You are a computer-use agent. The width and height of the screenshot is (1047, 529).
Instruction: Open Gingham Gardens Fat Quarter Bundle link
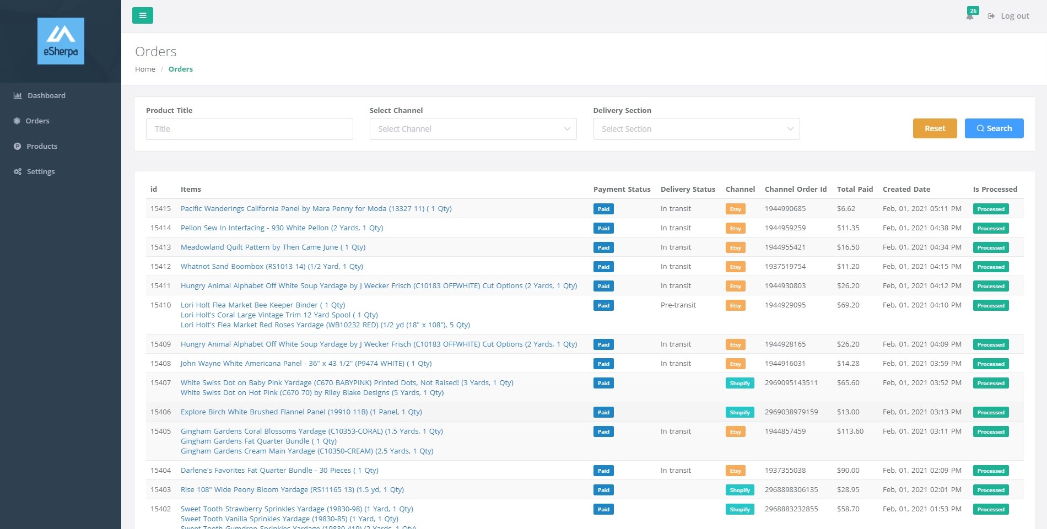258,441
